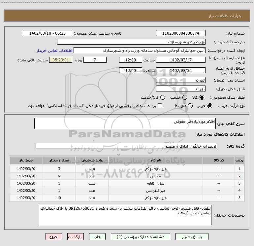Select row 2 item صندلی
This screenshot has width=254, height=246.
point(155,176)
